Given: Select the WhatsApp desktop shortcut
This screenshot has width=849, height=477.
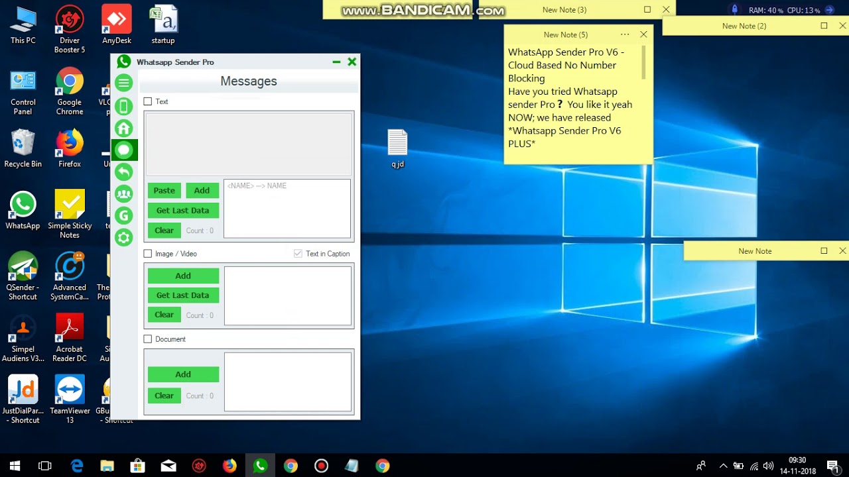Looking at the screenshot, I should (23, 211).
